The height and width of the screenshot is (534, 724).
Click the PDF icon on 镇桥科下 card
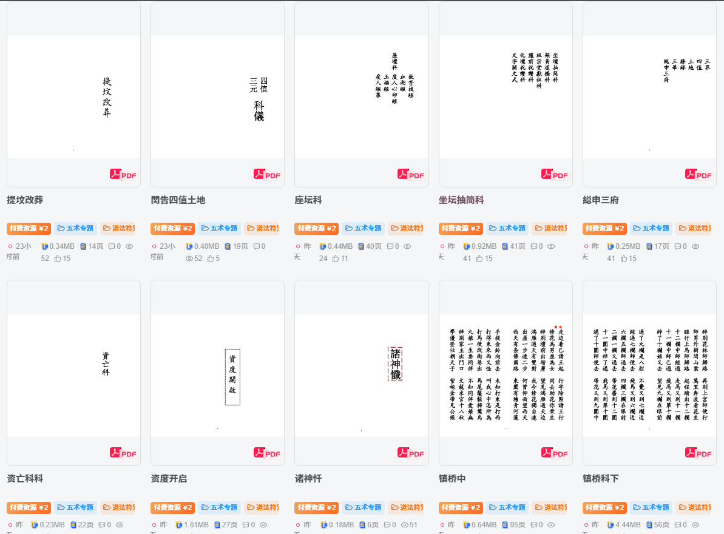[699, 453]
